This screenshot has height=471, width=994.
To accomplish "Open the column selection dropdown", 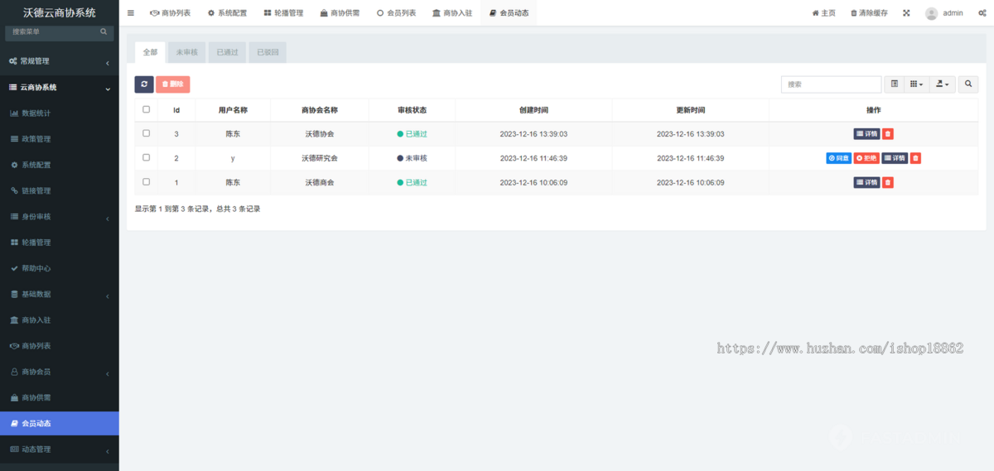I will (x=916, y=84).
